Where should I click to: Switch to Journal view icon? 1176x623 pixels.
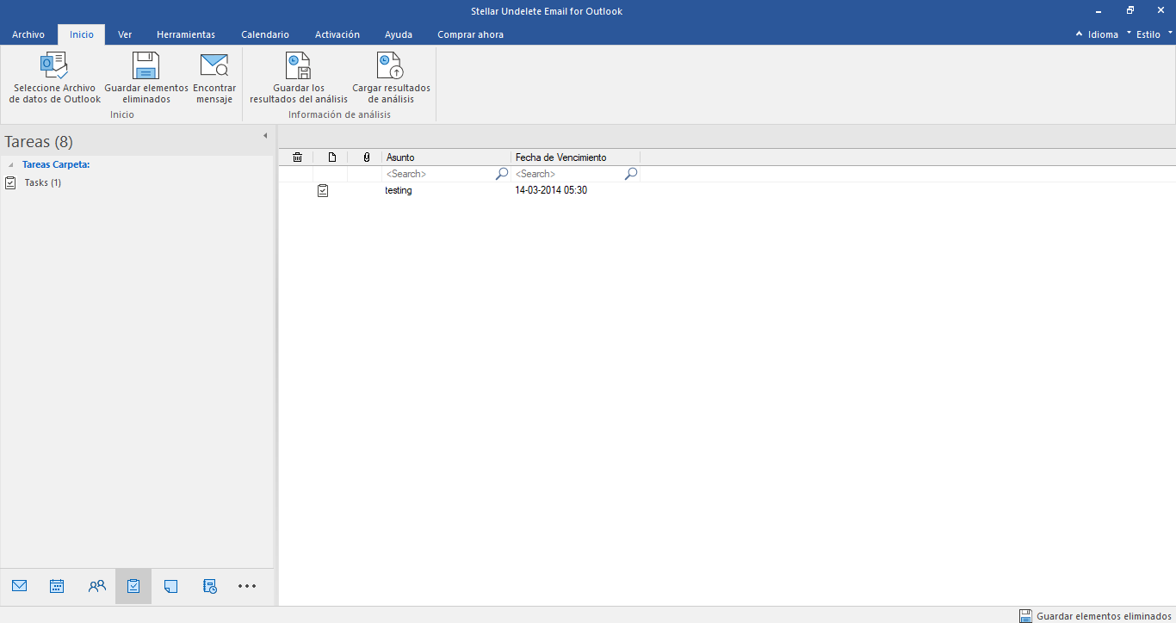click(209, 586)
